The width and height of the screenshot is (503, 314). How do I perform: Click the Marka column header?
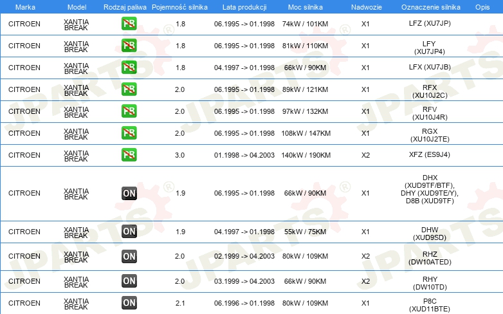(25, 7)
